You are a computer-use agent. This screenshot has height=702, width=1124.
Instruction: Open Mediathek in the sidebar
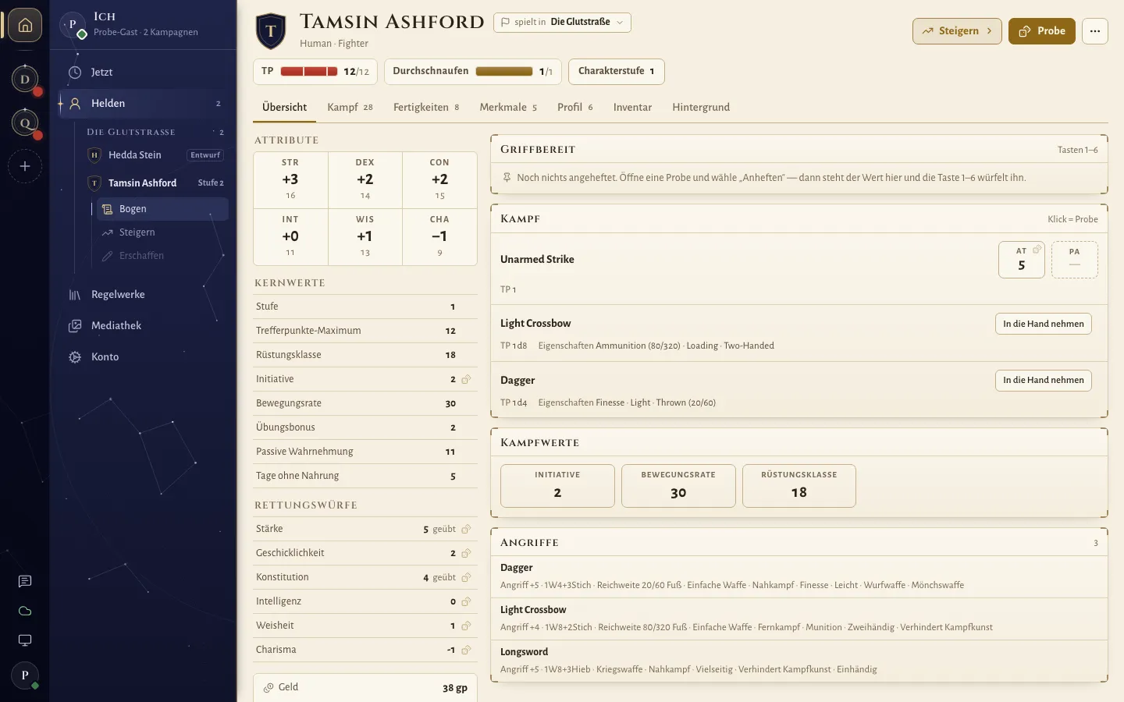point(144,326)
